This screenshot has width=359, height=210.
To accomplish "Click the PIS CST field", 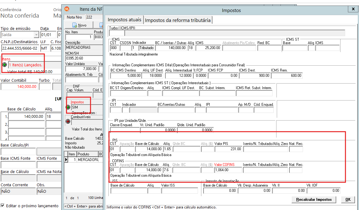I will click(115, 149).
